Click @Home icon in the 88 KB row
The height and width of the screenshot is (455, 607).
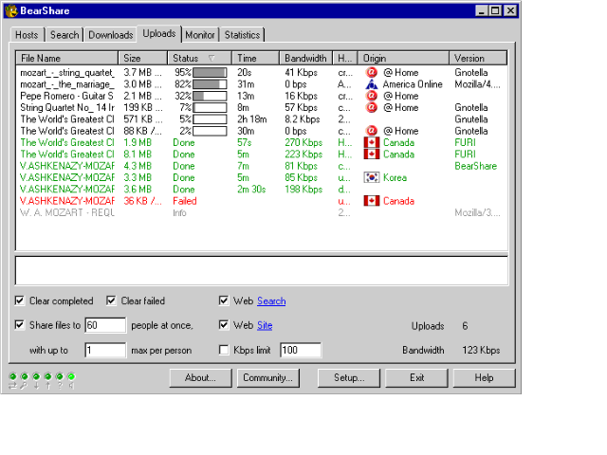pos(371,131)
